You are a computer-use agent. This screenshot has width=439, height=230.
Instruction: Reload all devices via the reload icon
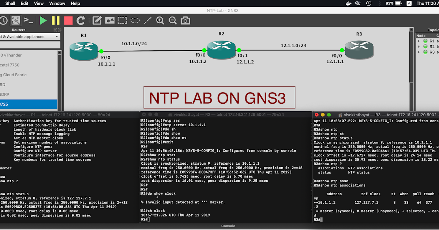tap(81, 20)
